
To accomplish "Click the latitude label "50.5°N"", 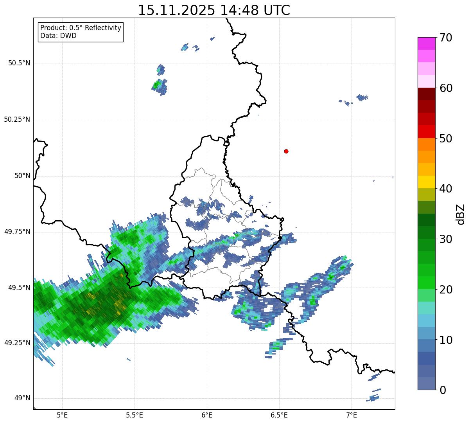I will 19,63.
